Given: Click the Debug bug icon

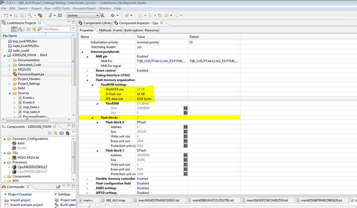Looking at the screenshot, I should (112, 15).
